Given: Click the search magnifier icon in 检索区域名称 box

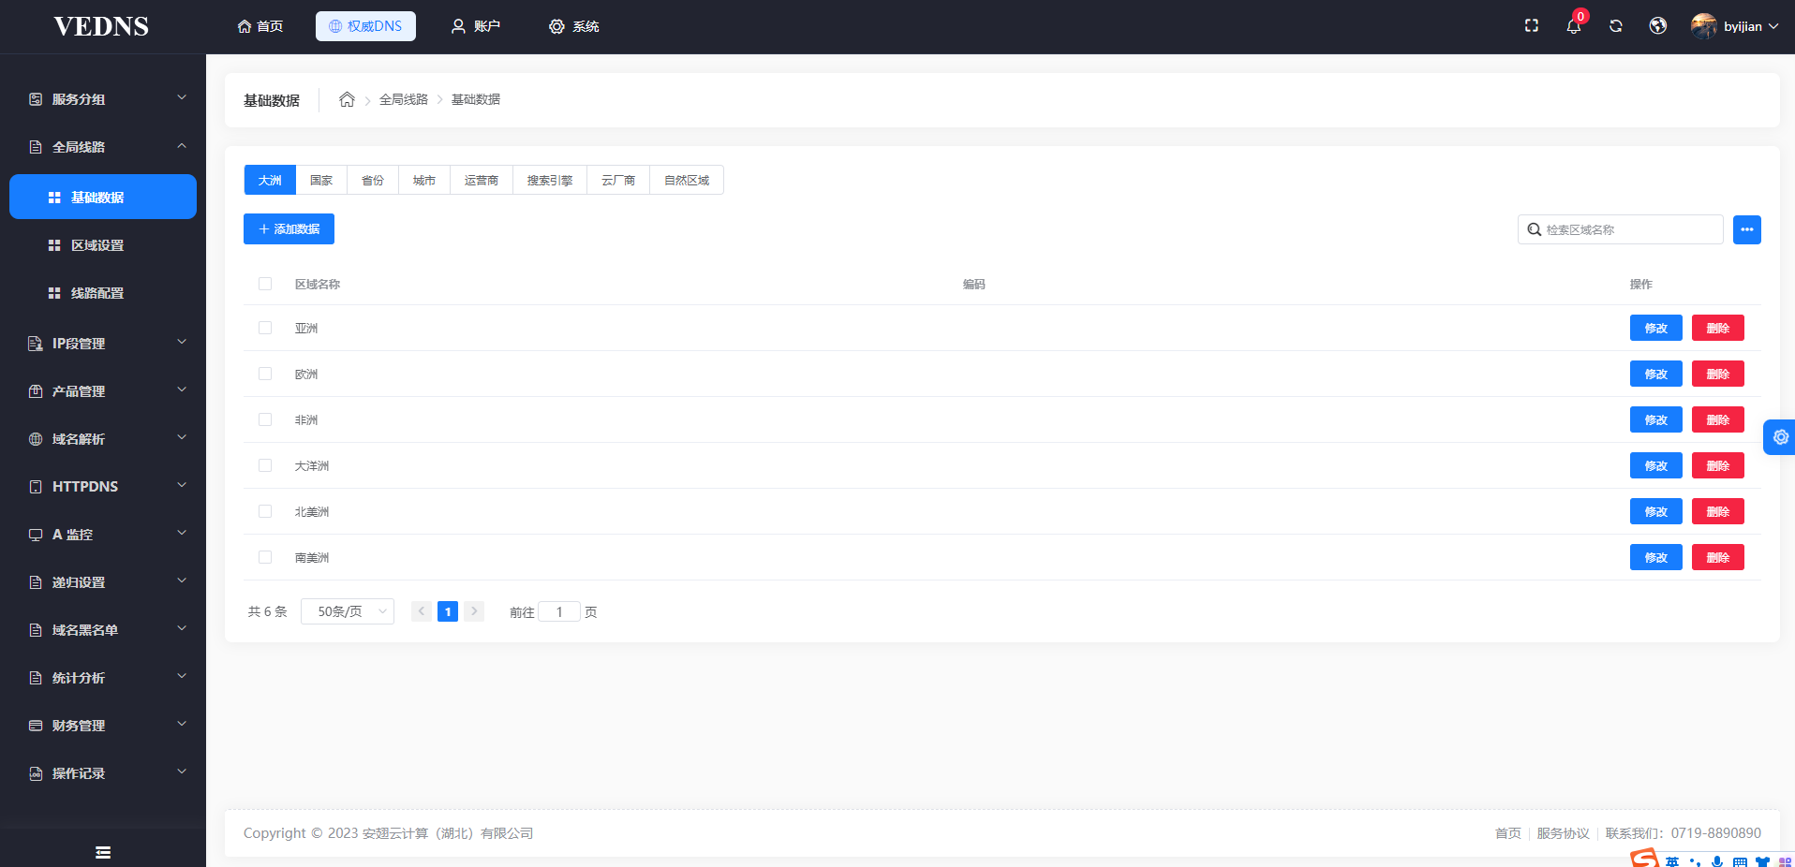Looking at the screenshot, I should coord(1535,229).
